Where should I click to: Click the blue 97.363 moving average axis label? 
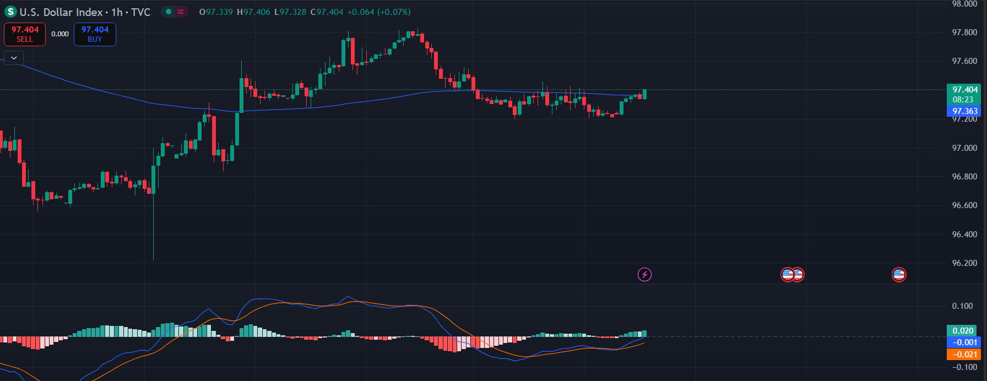pos(965,111)
